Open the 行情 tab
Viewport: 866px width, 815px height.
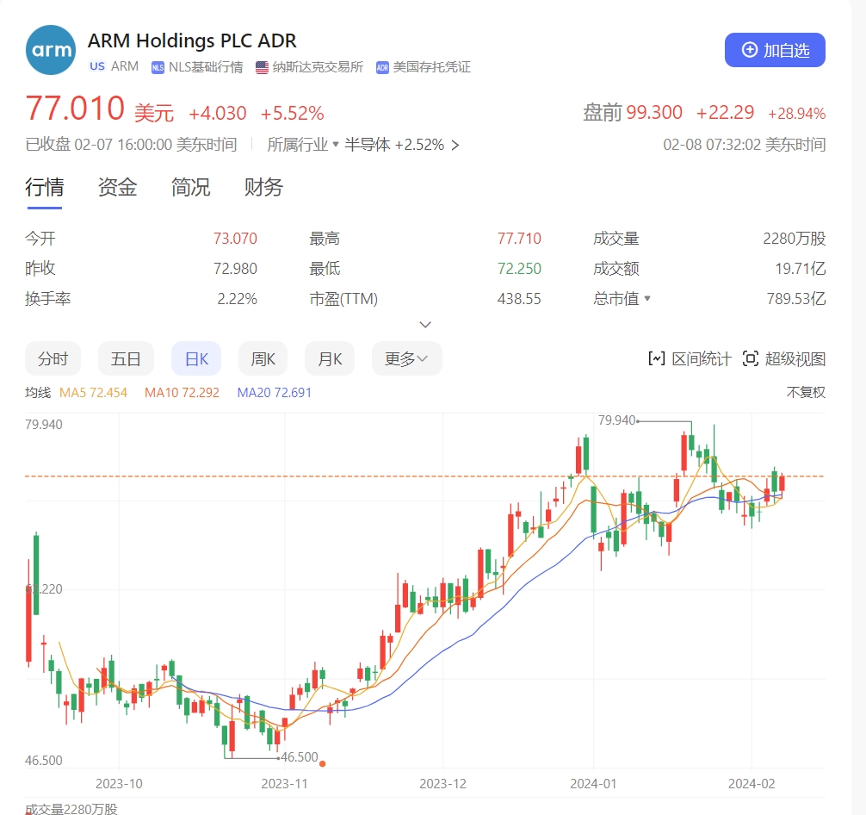(x=45, y=187)
